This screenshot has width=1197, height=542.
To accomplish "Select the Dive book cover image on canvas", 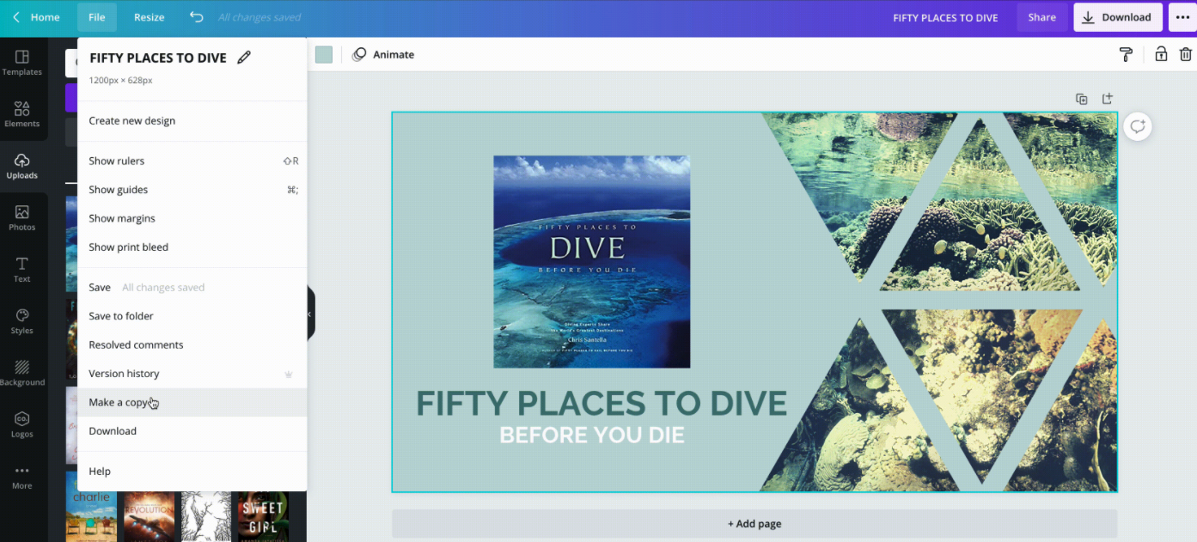I will click(x=591, y=262).
